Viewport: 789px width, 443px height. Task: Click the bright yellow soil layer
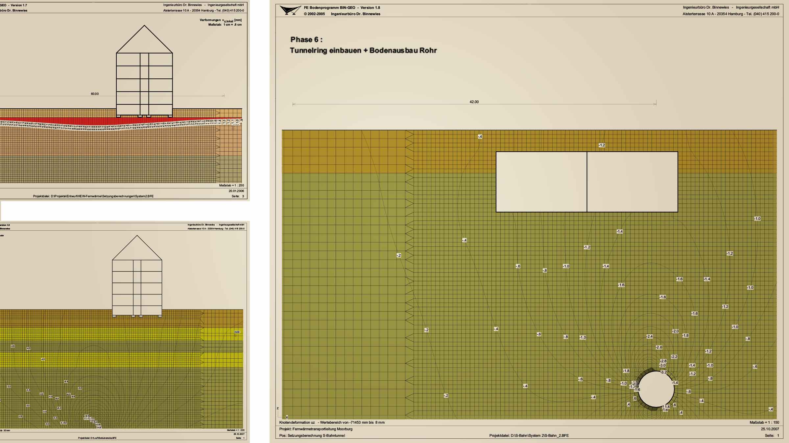[x=121, y=334]
